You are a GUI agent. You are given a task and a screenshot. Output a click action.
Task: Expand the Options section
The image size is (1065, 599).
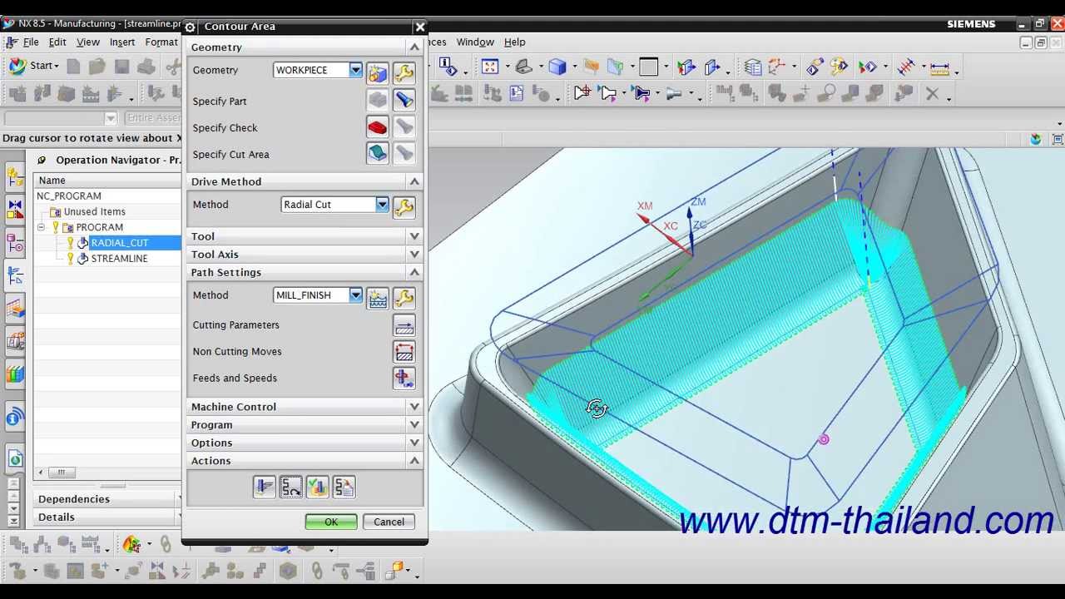point(414,443)
